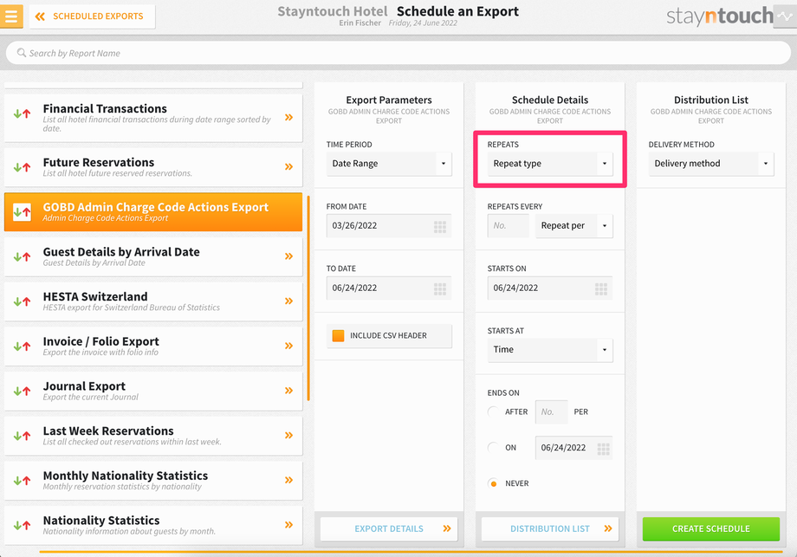Open HESTA Switzerland chevron
This screenshot has height=557, width=797.
[288, 301]
